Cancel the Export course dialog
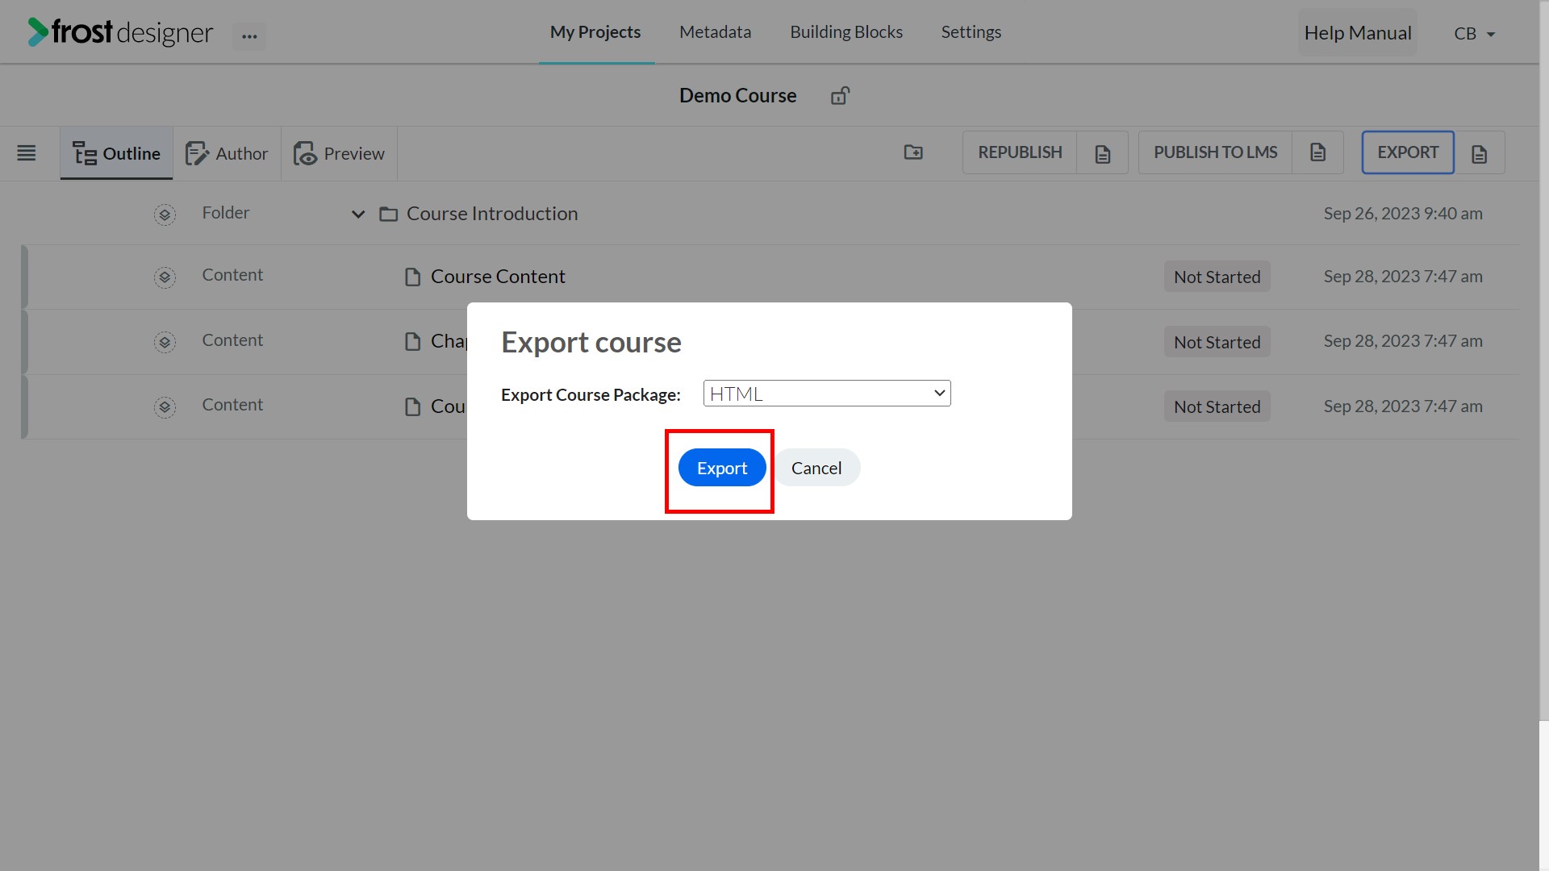 click(816, 468)
